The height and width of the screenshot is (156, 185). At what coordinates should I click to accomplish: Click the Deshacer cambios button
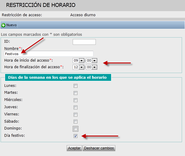pyautogui.click(x=99, y=148)
